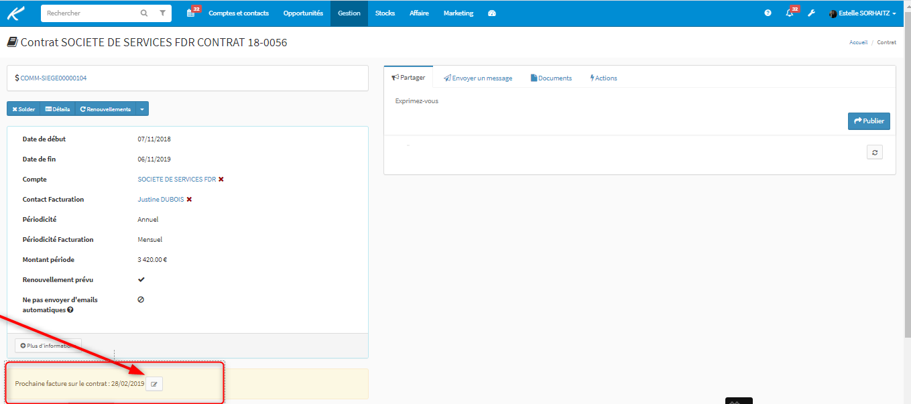
Task: Open the Marketing menu
Action: [x=459, y=13]
